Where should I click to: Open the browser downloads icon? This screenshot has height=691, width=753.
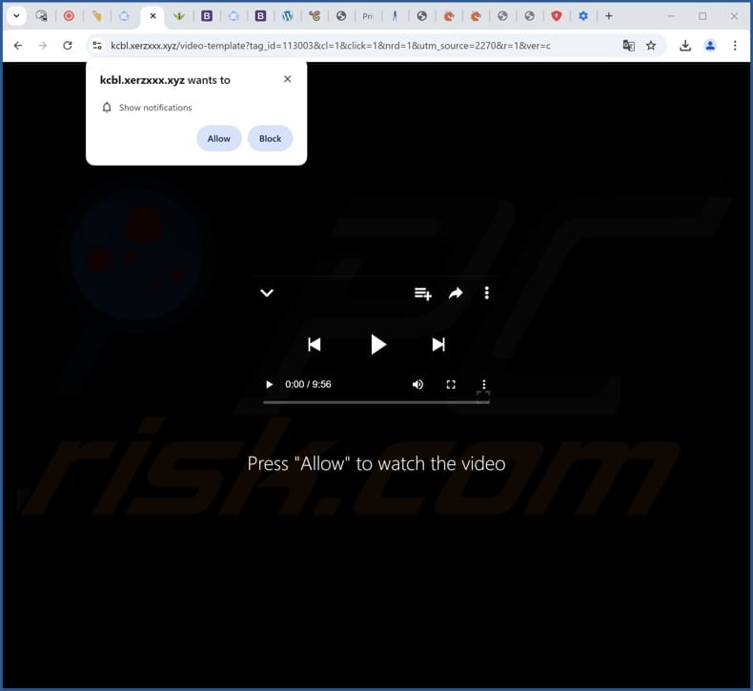click(x=685, y=46)
